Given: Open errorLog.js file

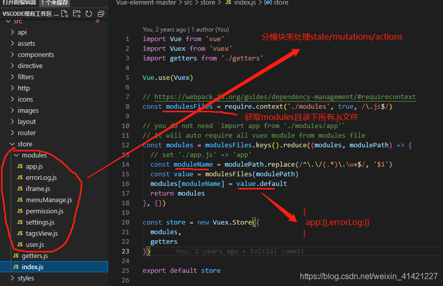Looking at the screenshot, I should point(41,178).
